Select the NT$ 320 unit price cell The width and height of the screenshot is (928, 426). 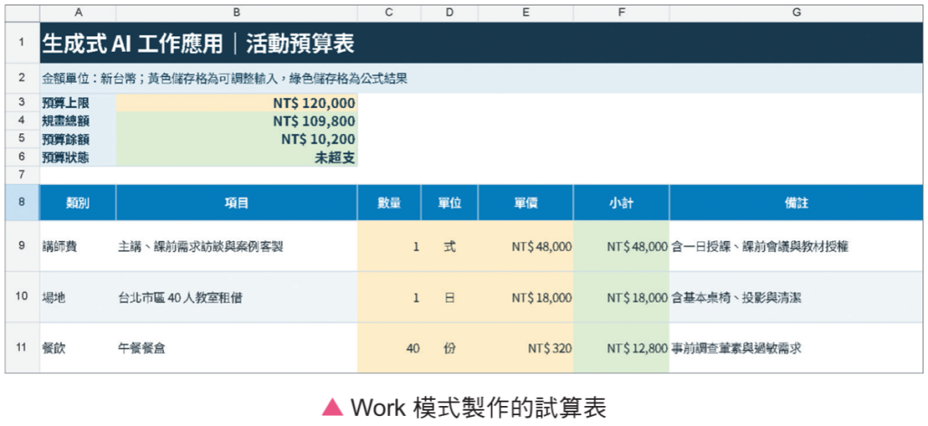pos(526,348)
